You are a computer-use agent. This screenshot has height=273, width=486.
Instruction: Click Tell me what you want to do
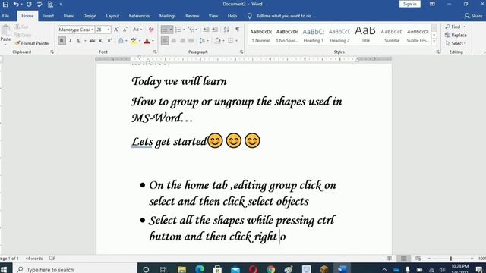[283, 16]
